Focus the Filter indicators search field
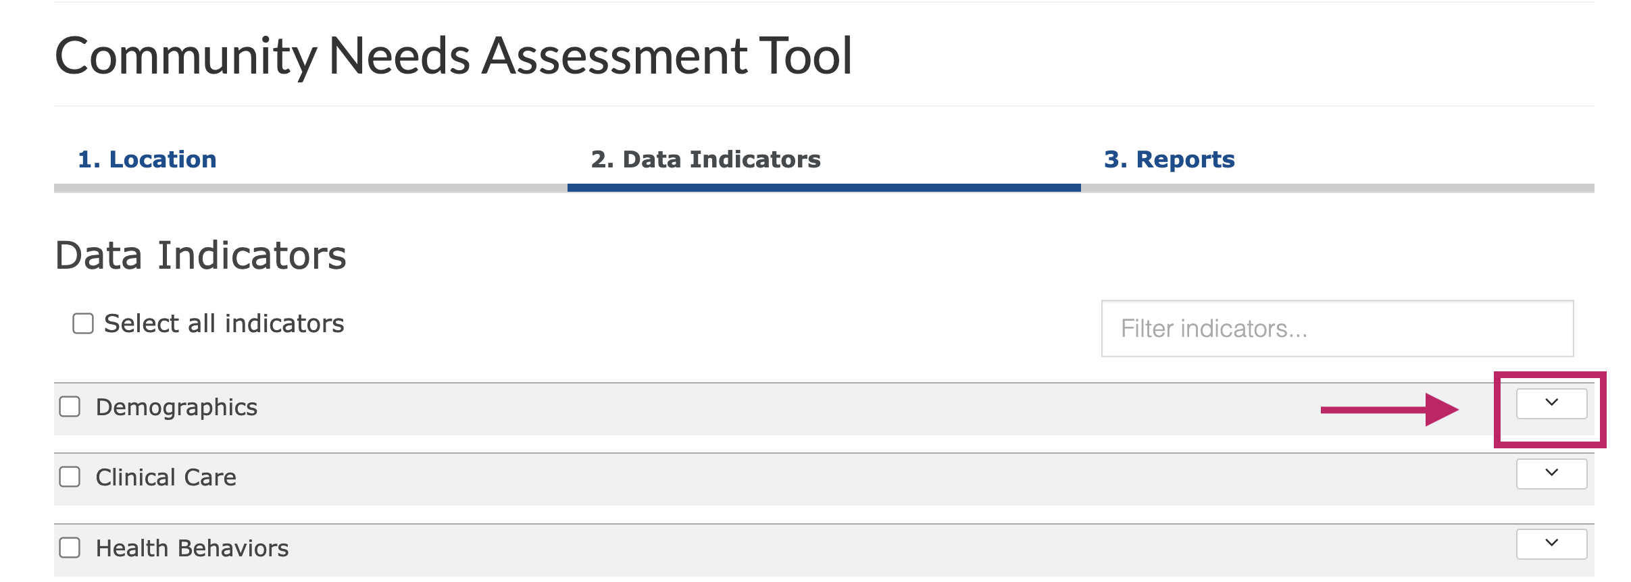1631x582 pixels. tap(1336, 329)
